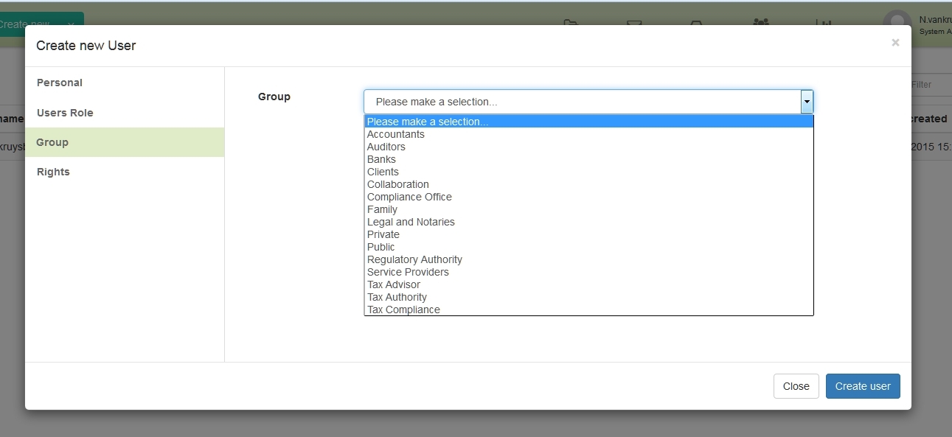Choose Regulatory Authority from the dropdown
Viewport: 952px width, 437px height.
point(414,259)
